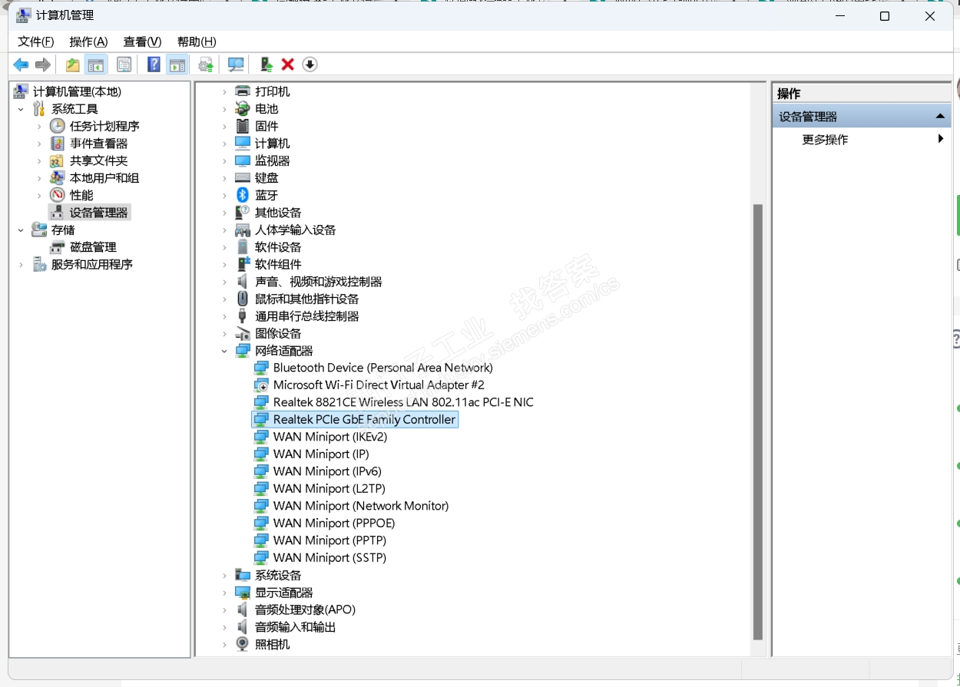The width and height of the screenshot is (960, 687).
Task: Select WAN Miniport (L2TP)
Action: click(x=329, y=489)
